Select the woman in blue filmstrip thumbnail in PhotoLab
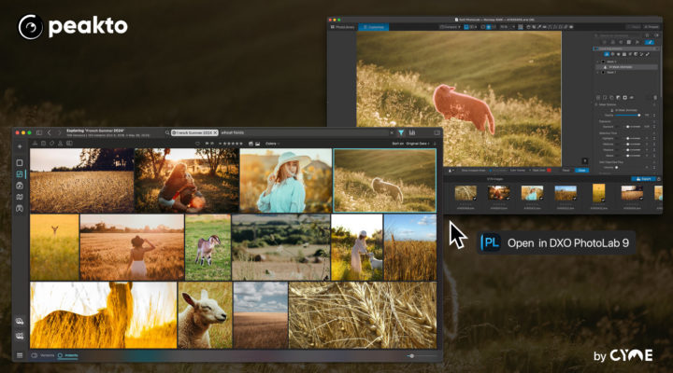This screenshot has width=673, height=373. pos(532,193)
